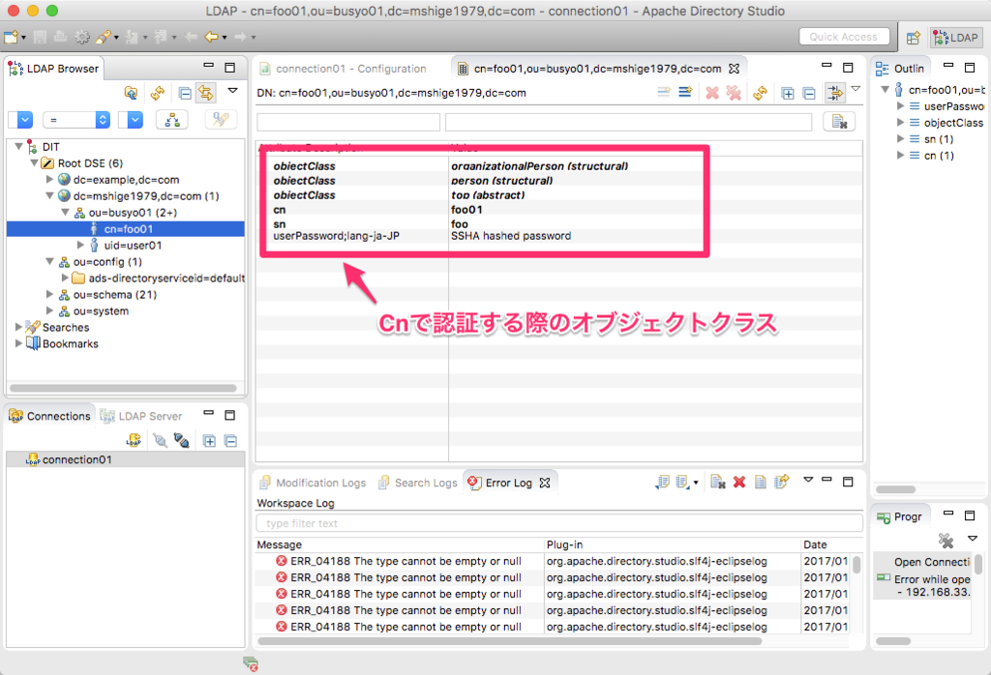Image resolution: width=991 pixels, height=675 pixels.
Task: Reload entry attributes in the entry editor
Action: 761,93
